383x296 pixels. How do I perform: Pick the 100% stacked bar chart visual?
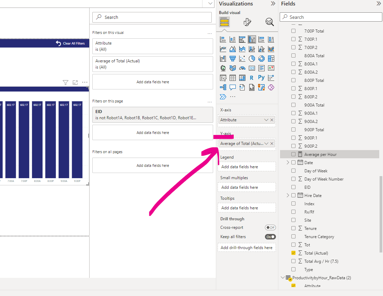(x=262, y=39)
